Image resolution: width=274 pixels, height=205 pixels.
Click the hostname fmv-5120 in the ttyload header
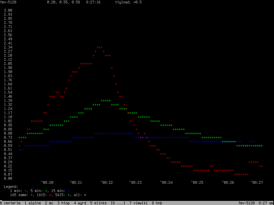[x=8, y=2]
